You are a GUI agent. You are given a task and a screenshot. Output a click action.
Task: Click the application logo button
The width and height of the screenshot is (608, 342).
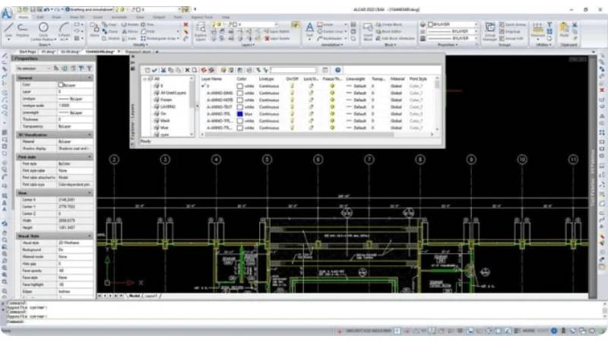tap(6, 14)
